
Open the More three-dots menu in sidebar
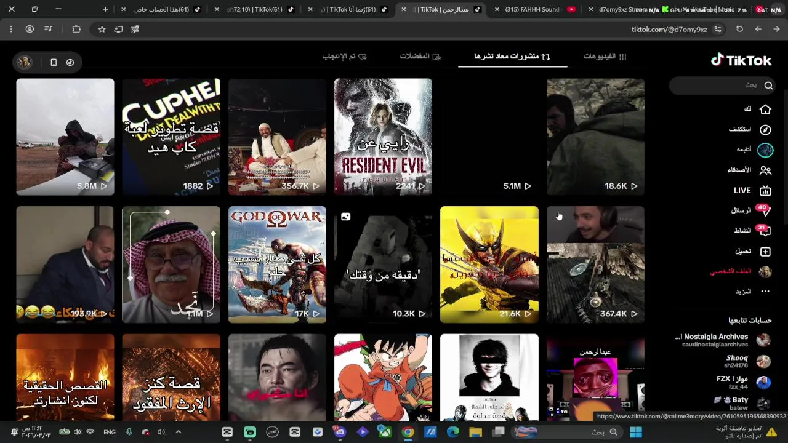pos(765,292)
